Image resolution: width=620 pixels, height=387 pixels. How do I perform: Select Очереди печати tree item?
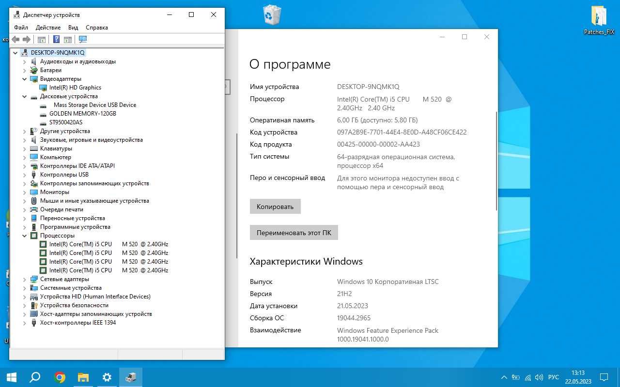click(x=62, y=209)
